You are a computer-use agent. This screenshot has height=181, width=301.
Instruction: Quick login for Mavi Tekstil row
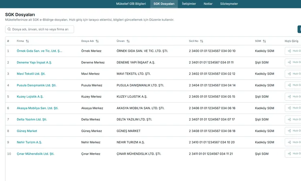tap(293, 74)
